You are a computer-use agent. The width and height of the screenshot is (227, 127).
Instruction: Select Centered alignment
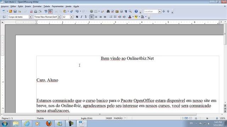pos(96,17)
